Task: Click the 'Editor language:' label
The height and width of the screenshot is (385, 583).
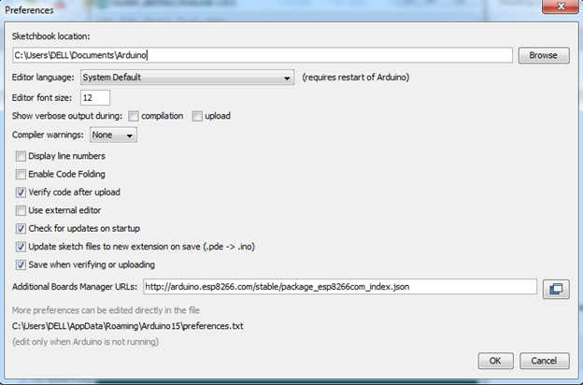Action: (43, 78)
